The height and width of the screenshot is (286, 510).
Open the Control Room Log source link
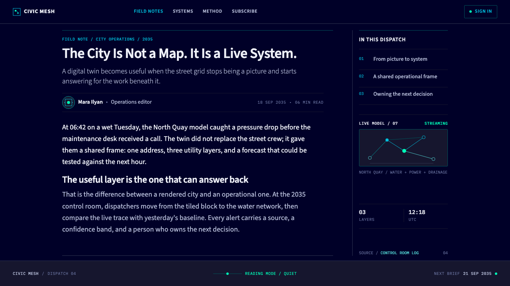click(400, 253)
